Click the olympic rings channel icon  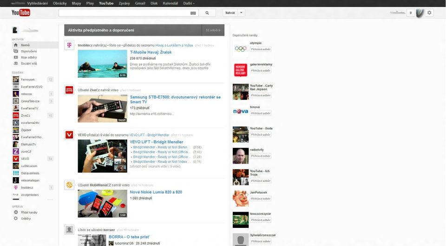click(x=241, y=49)
